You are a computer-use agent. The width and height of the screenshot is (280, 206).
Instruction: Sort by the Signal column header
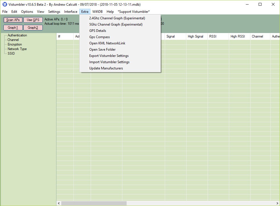pos(175,36)
